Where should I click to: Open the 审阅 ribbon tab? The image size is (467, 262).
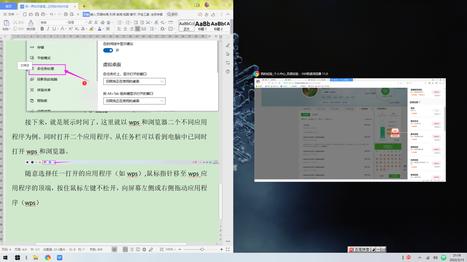[119, 14]
